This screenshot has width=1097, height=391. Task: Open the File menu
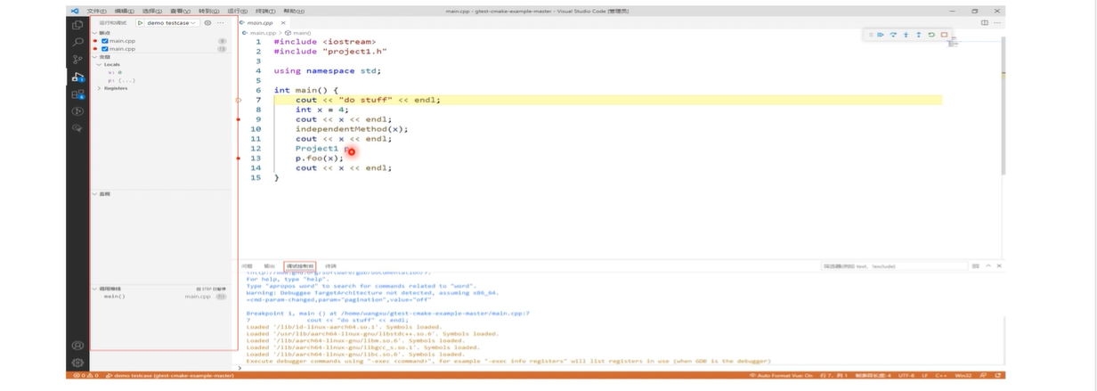click(96, 11)
